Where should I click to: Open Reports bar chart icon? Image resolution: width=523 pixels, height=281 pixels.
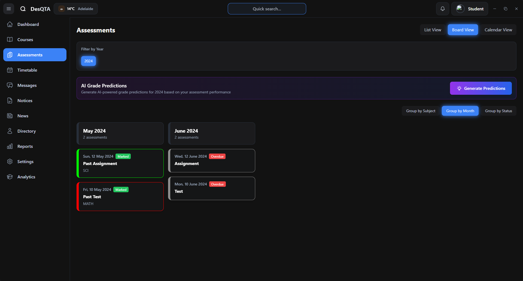click(10, 146)
